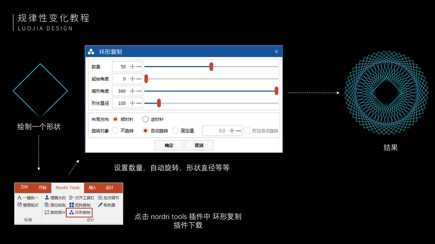Open the 整理版式 layout tidy tool

[28, 205]
